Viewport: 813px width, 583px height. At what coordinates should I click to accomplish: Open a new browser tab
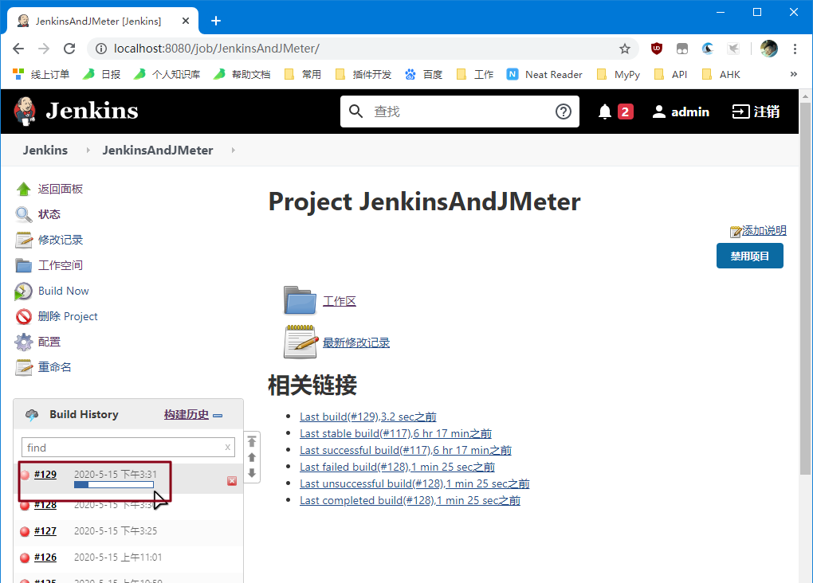216,21
